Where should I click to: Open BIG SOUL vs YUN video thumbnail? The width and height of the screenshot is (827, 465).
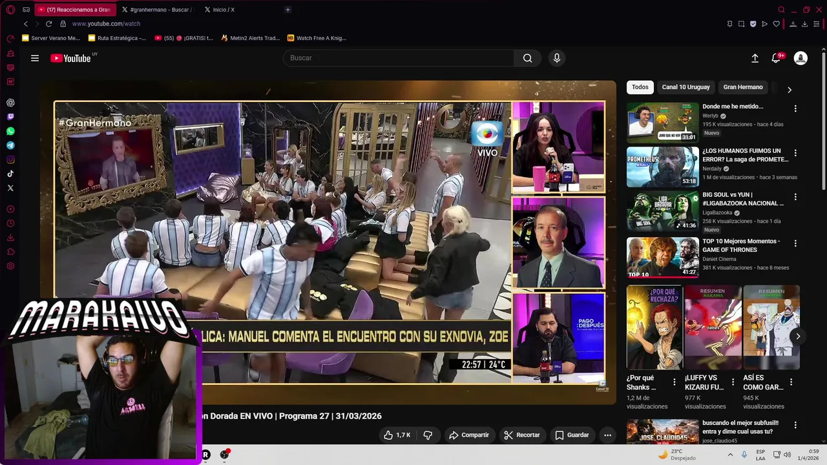click(662, 211)
